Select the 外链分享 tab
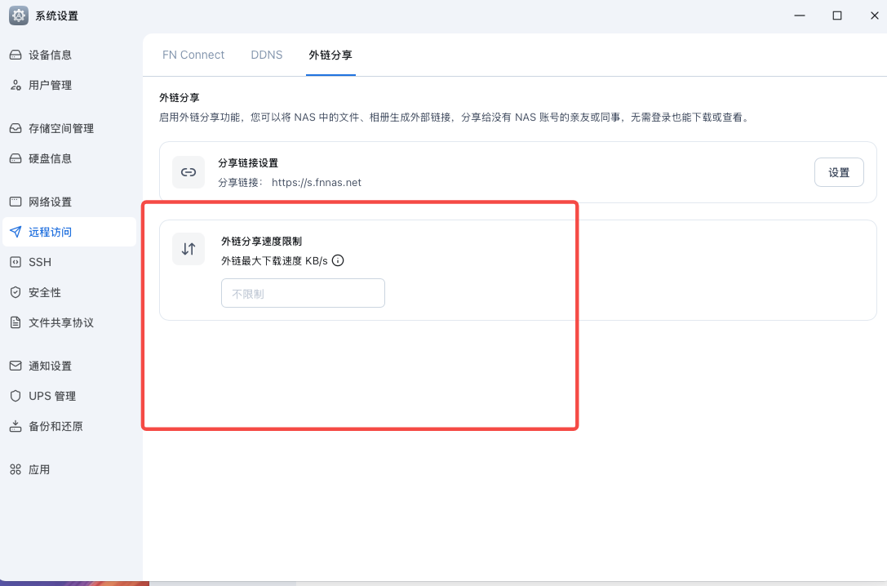The image size is (887, 586). (x=330, y=55)
